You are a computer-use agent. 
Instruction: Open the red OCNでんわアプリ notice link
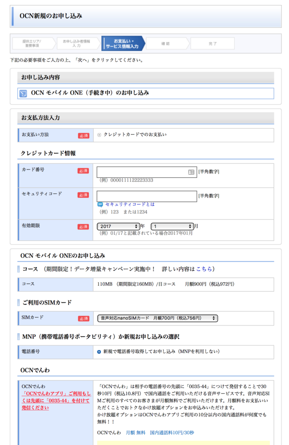point(56,401)
